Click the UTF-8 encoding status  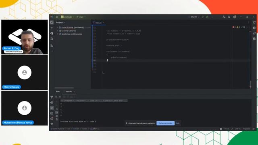tap(237, 129)
